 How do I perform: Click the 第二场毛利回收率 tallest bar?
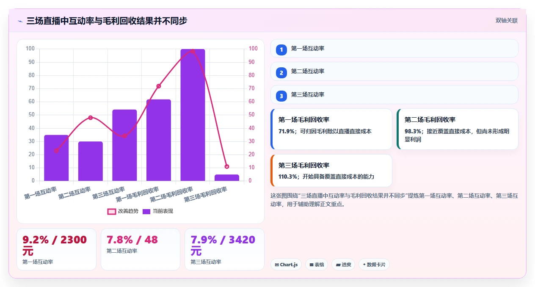[x=193, y=115]
